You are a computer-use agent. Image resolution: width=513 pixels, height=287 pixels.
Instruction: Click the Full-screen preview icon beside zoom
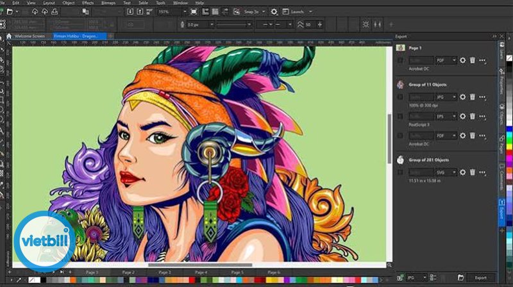coord(194,12)
